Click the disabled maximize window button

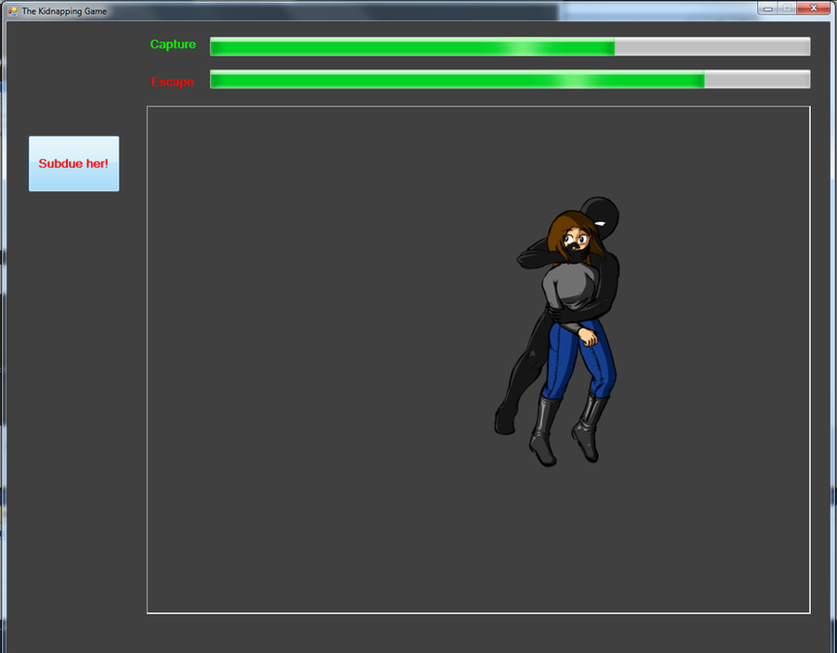point(787,8)
